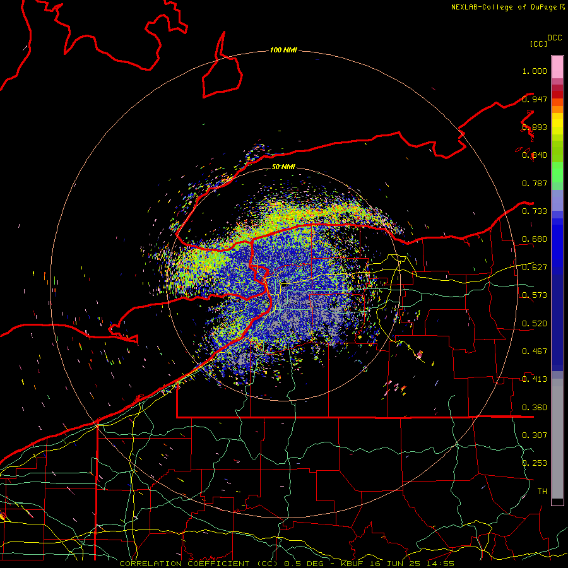The image size is (568, 568).
Task: Click the CORRELATION COEFFICIENT caption text
Action: (x=184, y=564)
